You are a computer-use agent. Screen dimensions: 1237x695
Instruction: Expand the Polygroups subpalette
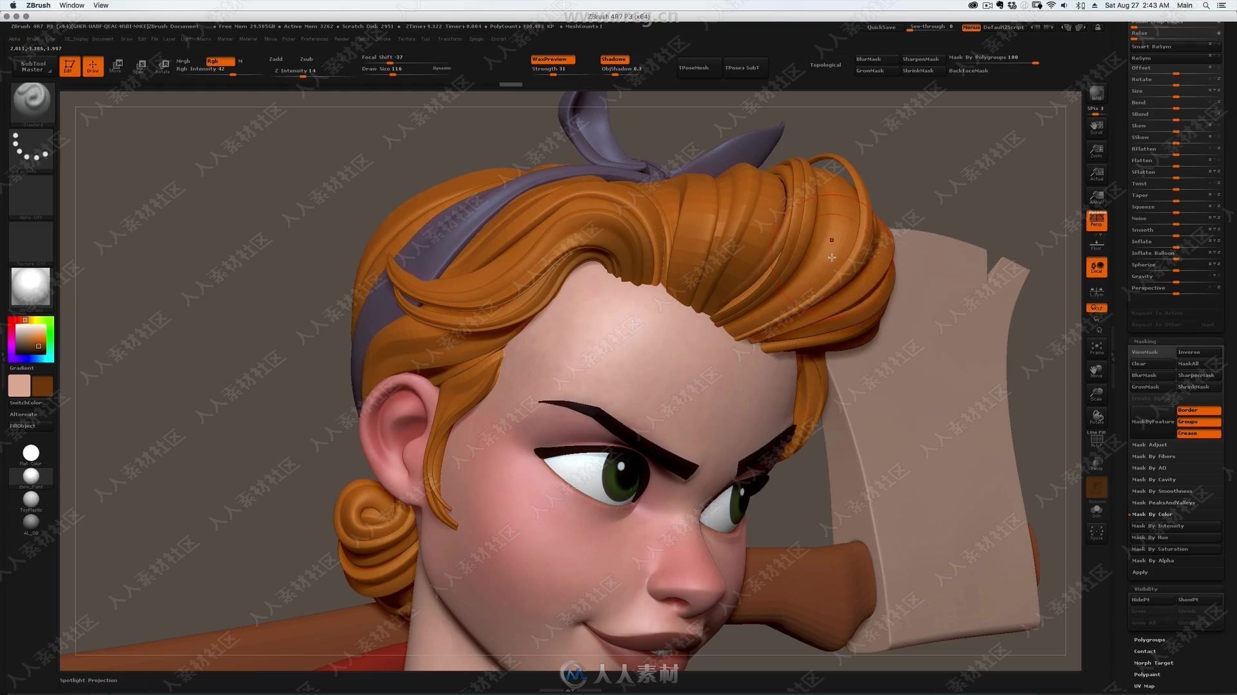pyautogui.click(x=1149, y=640)
